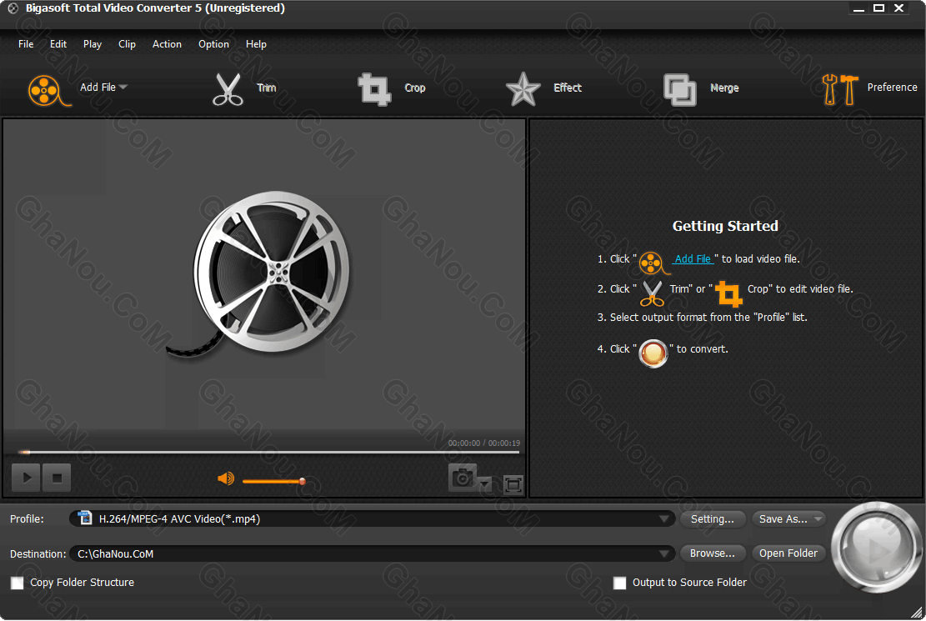Viewport: 926px width, 621px height.
Task: Expand the Destination path dropdown
Action: (664, 553)
